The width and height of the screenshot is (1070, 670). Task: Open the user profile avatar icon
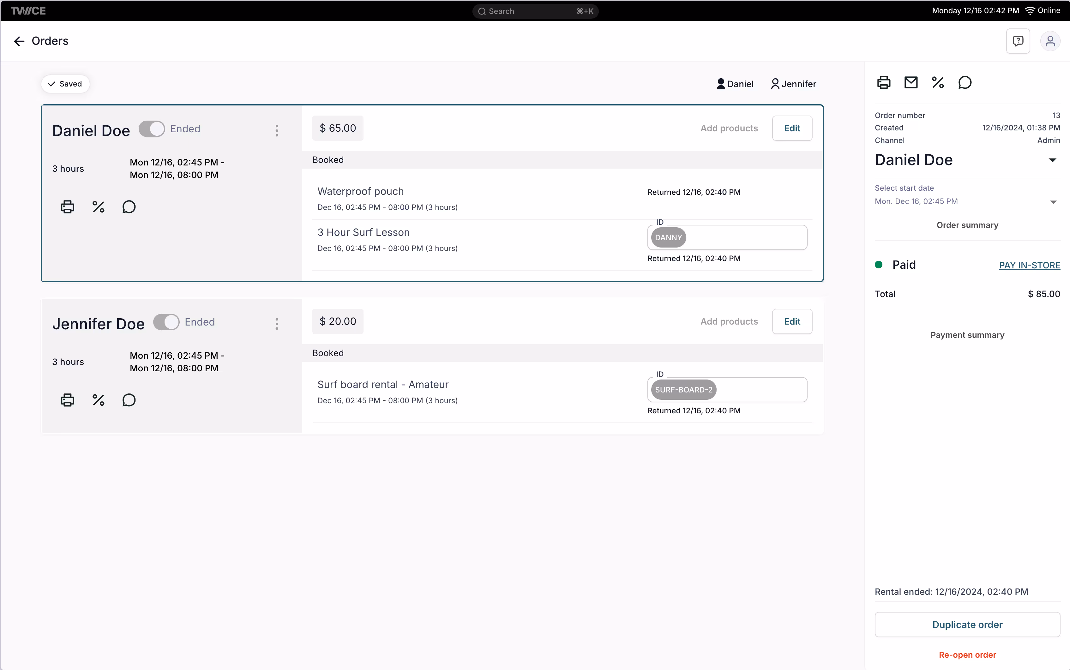pyautogui.click(x=1049, y=41)
